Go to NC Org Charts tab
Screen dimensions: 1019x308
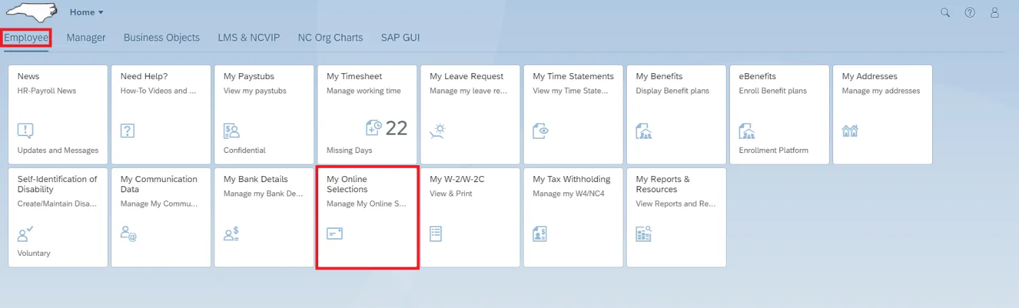pyautogui.click(x=330, y=38)
